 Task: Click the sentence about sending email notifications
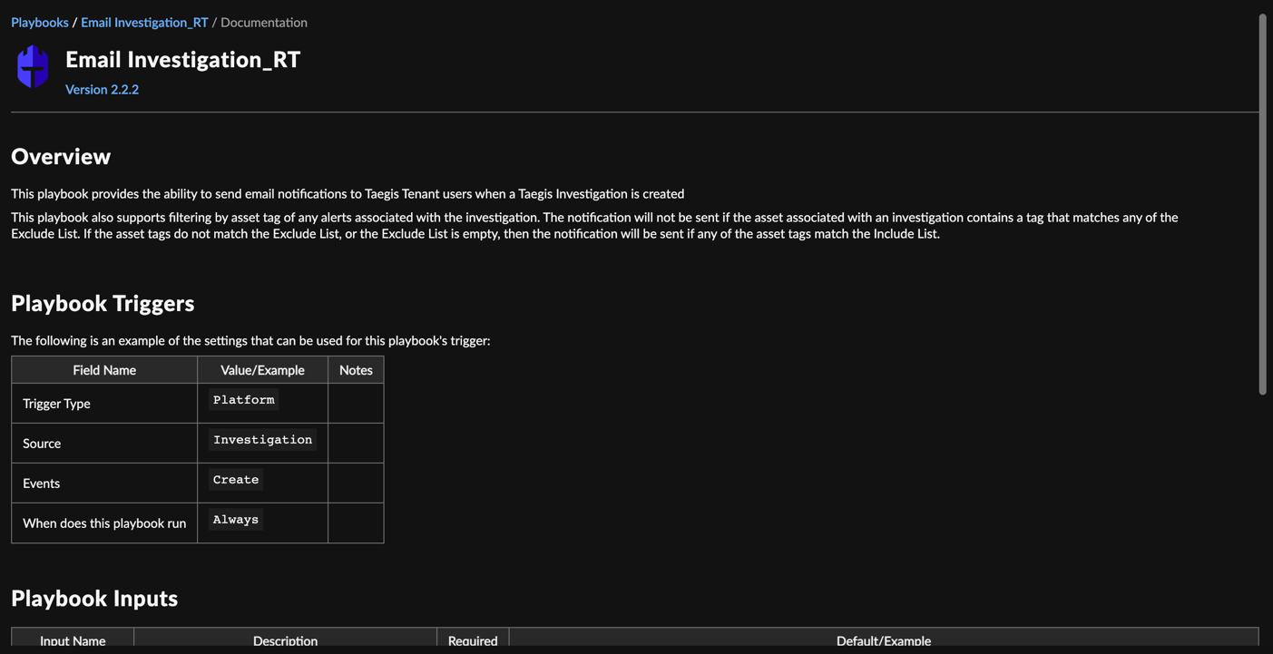348,193
